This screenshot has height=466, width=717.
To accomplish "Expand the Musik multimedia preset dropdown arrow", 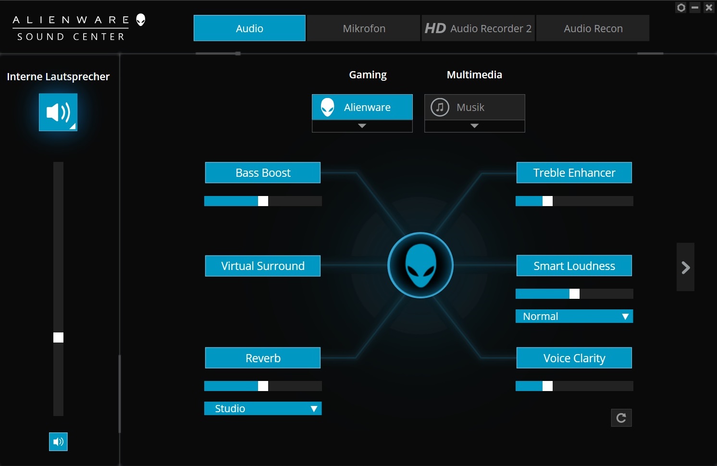I will (x=475, y=126).
